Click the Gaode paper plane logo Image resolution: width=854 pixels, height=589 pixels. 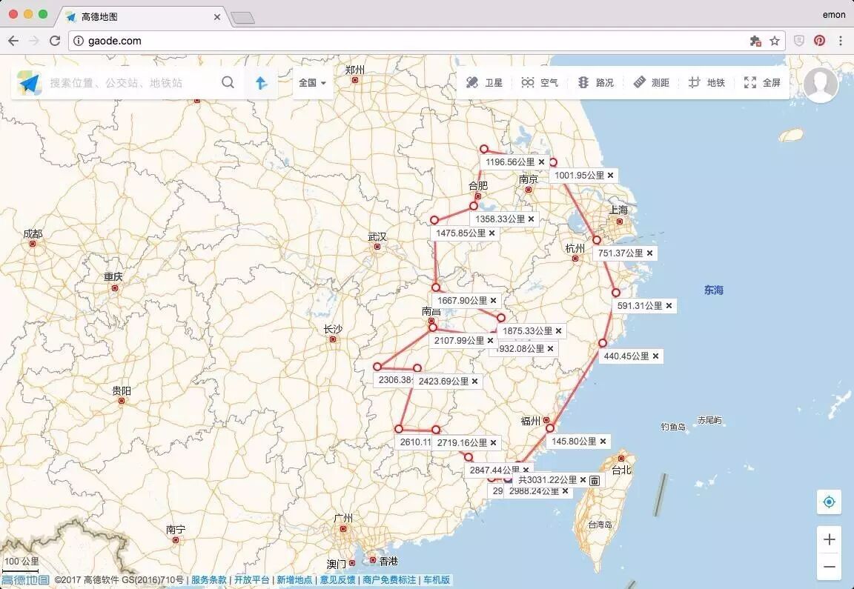(x=29, y=83)
